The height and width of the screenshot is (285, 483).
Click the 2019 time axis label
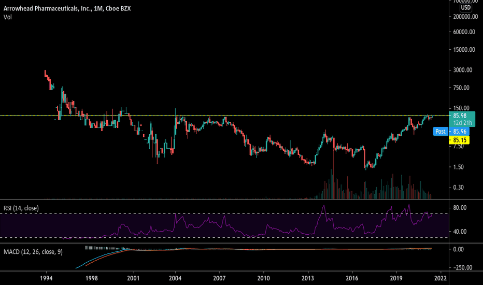396,278
